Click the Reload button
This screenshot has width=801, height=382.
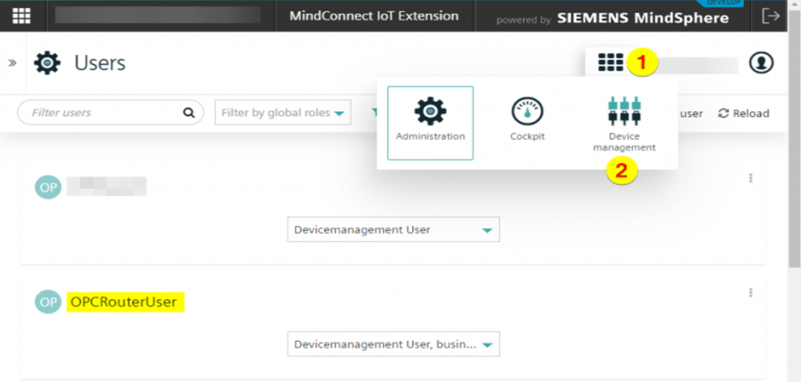[x=744, y=114]
